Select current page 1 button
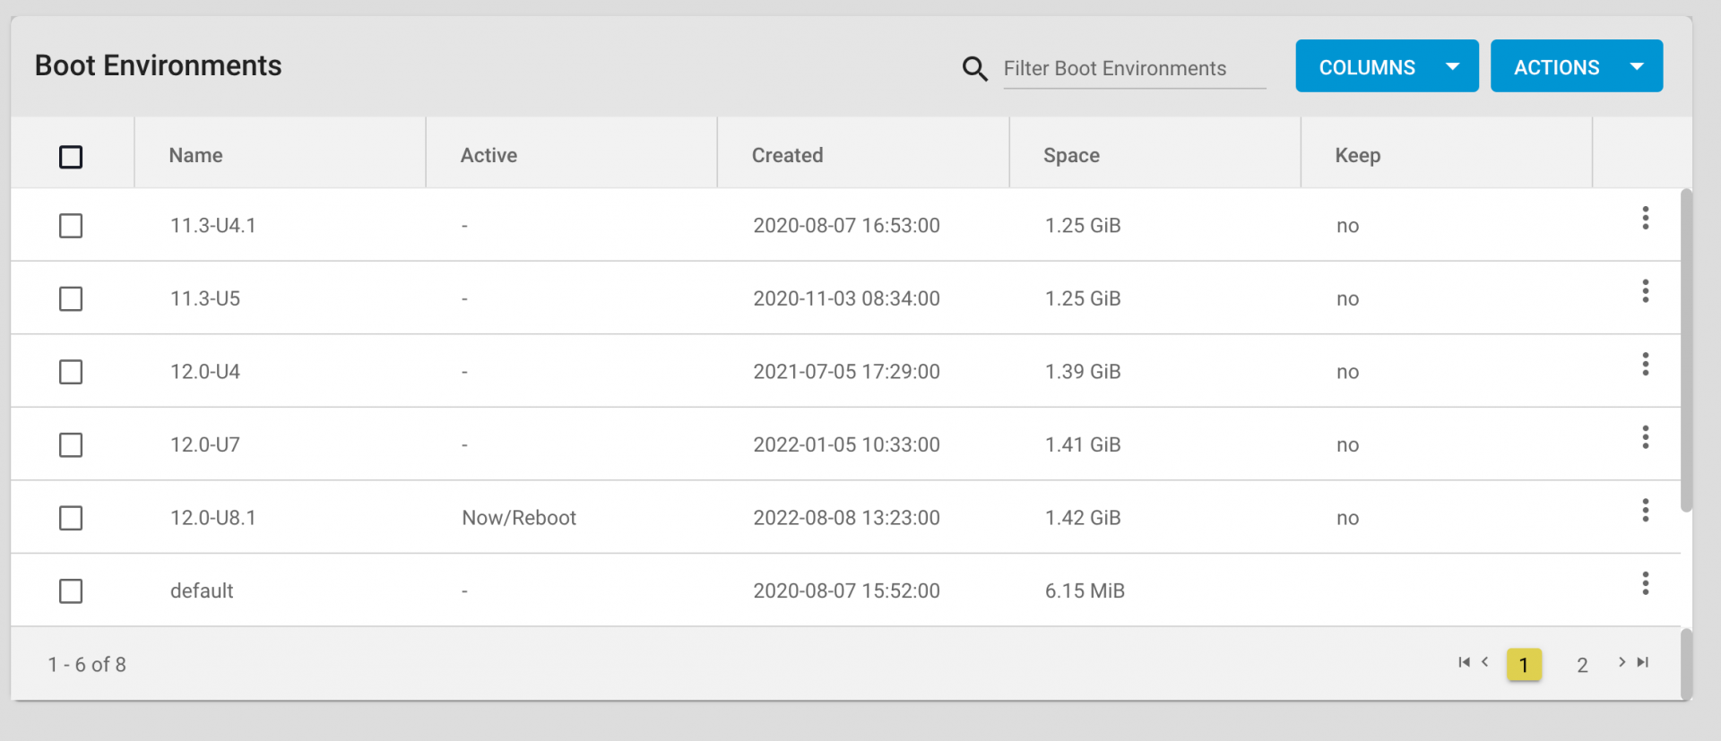Image resolution: width=1721 pixels, height=741 pixels. (x=1524, y=665)
